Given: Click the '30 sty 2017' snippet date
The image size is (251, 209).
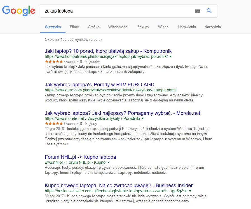Looking at the screenshot, I should (54, 196).
